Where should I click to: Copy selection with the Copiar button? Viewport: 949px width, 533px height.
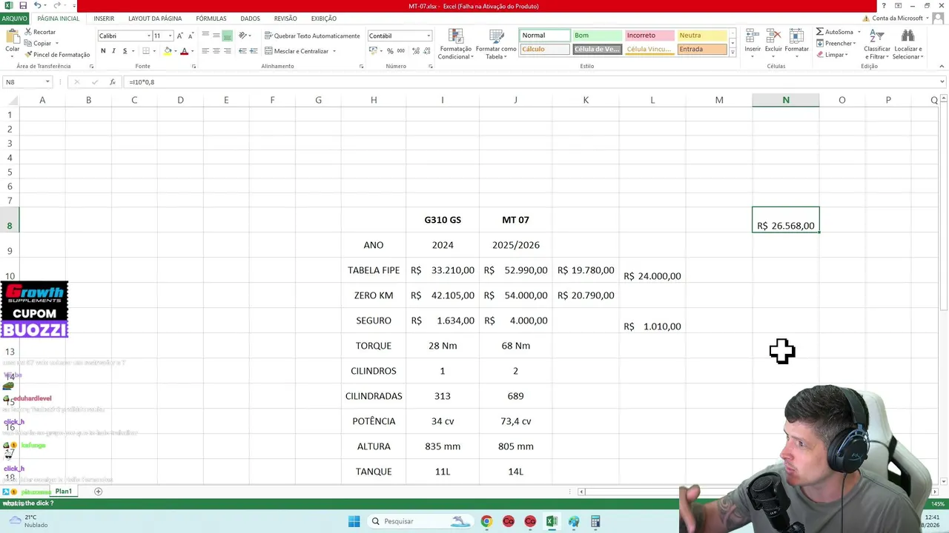[39, 43]
